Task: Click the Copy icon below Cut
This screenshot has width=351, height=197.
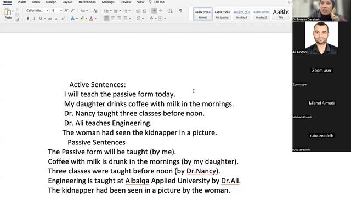Action: [x=17, y=15]
